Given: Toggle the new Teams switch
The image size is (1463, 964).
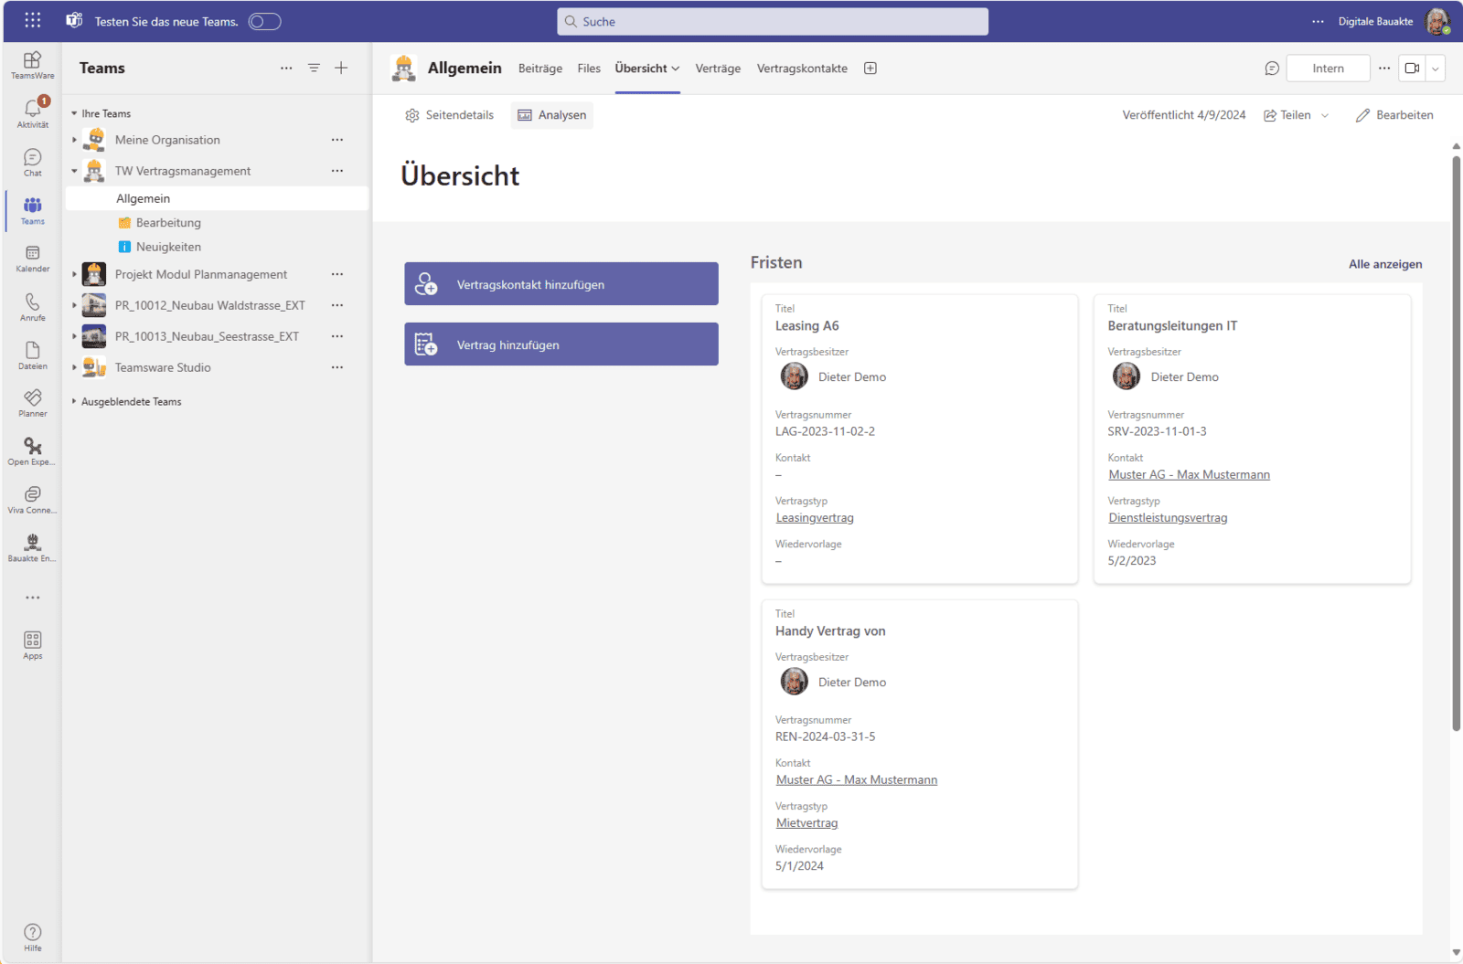Looking at the screenshot, I should (264, 22).
